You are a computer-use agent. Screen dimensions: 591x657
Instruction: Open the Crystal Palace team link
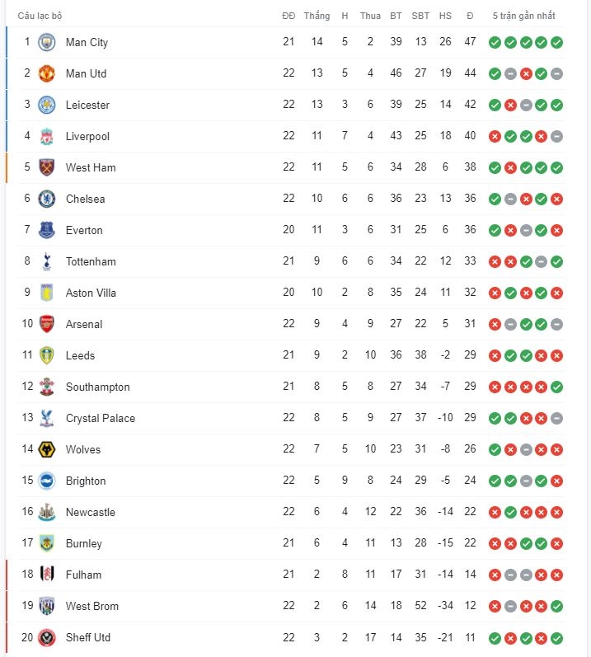(101, 418)
